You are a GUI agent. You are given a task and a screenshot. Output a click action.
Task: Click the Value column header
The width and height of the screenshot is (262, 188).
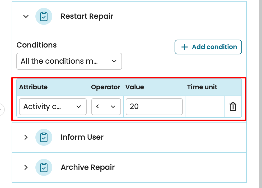134,87
